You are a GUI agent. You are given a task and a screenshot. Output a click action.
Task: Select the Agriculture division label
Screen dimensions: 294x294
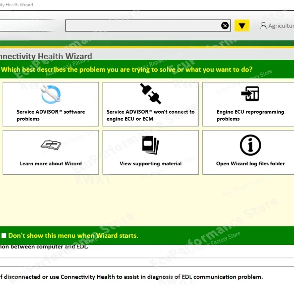[281, 25]
